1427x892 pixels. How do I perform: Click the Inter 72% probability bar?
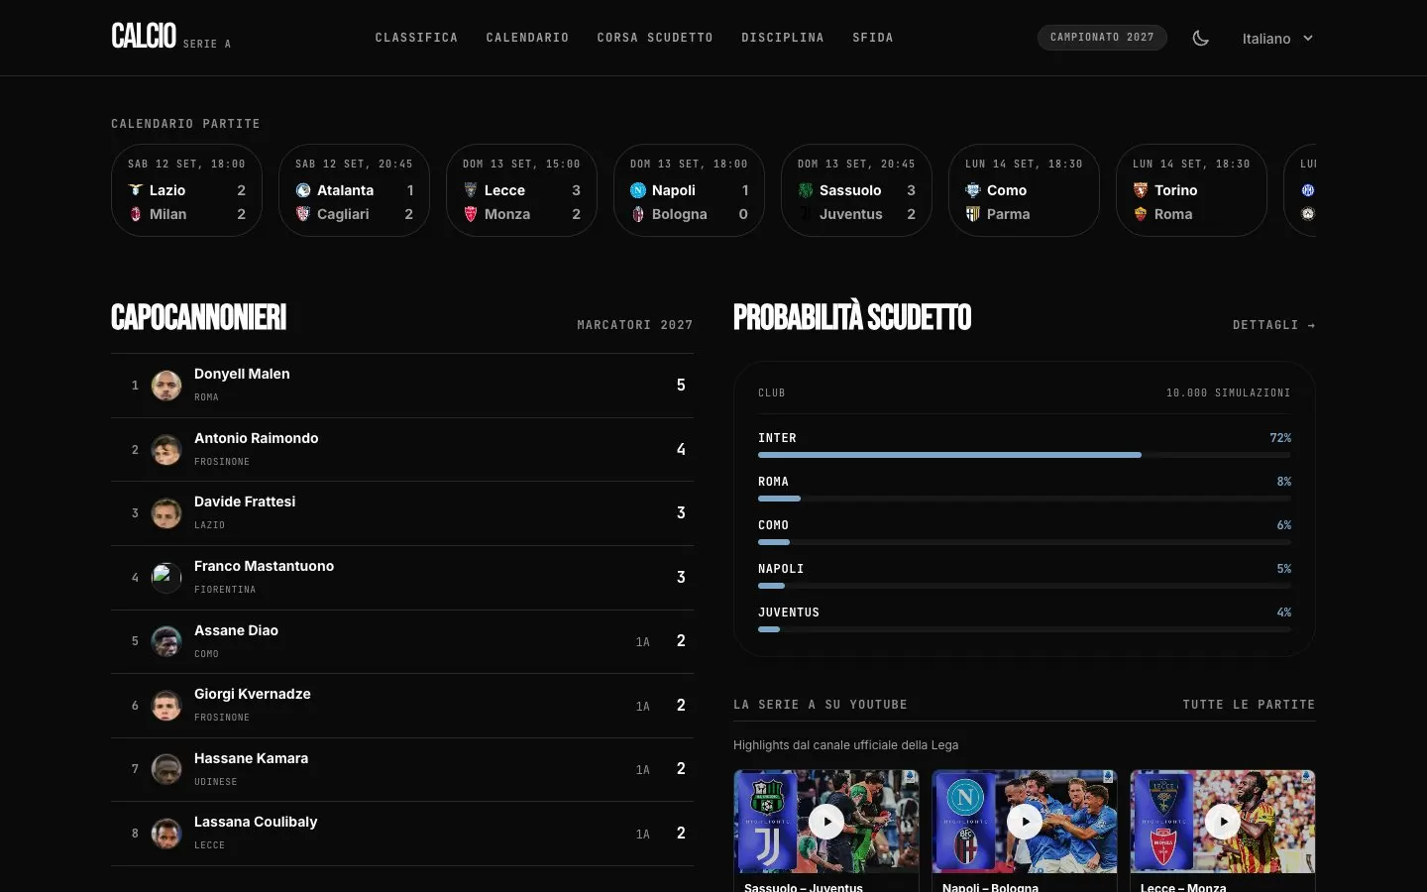[1025, 455]
